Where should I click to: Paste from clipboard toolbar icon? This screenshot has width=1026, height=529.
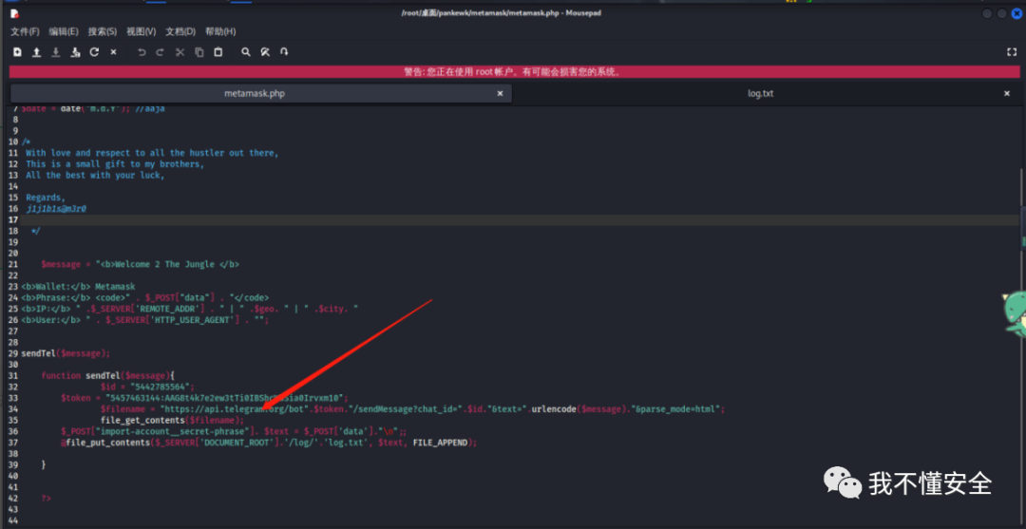tap(218, 52)
